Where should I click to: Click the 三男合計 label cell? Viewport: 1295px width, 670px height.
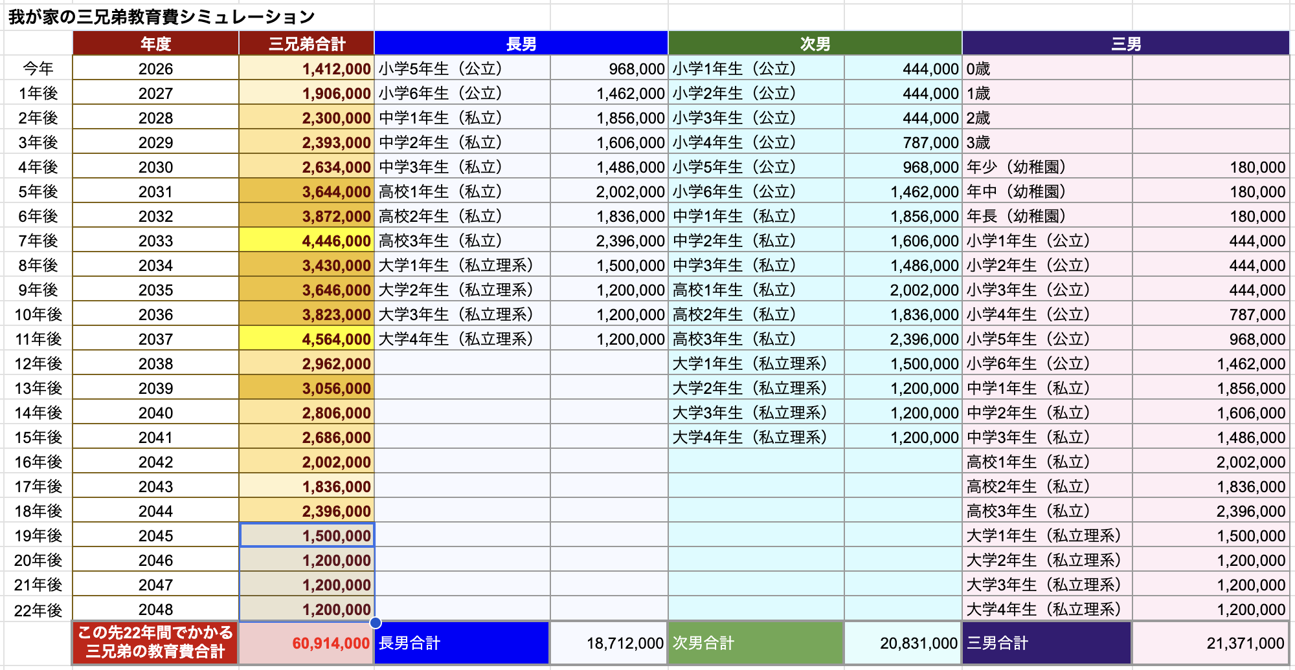(1046, 643)
